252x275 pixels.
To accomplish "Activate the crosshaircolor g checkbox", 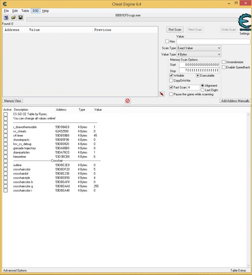I will click(6, 186).
